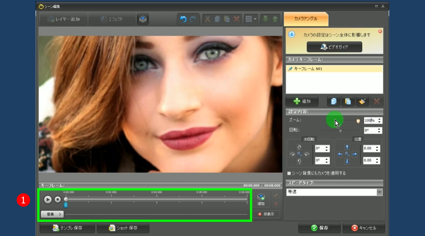Click the right arrow in the position pad
Screen dimensions: 425x236
[x=354, y=154]
